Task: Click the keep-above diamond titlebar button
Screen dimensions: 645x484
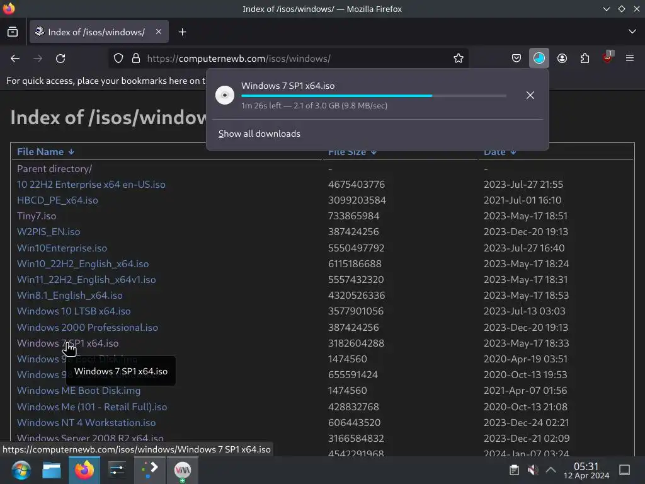Action: click(622, 9)
